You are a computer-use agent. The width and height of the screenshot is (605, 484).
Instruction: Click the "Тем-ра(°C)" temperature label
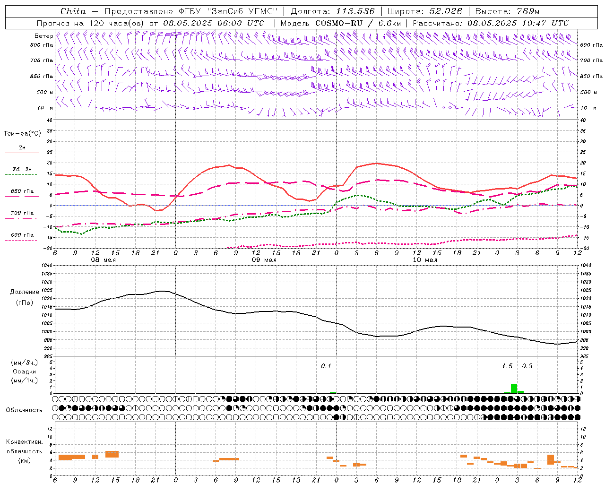tap(22, 134)
